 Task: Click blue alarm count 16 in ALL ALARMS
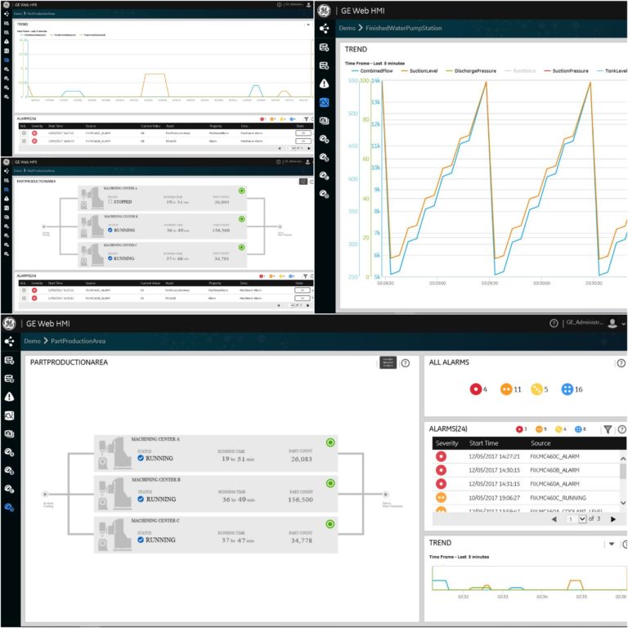pyautogui.click(x=572, y=389)
